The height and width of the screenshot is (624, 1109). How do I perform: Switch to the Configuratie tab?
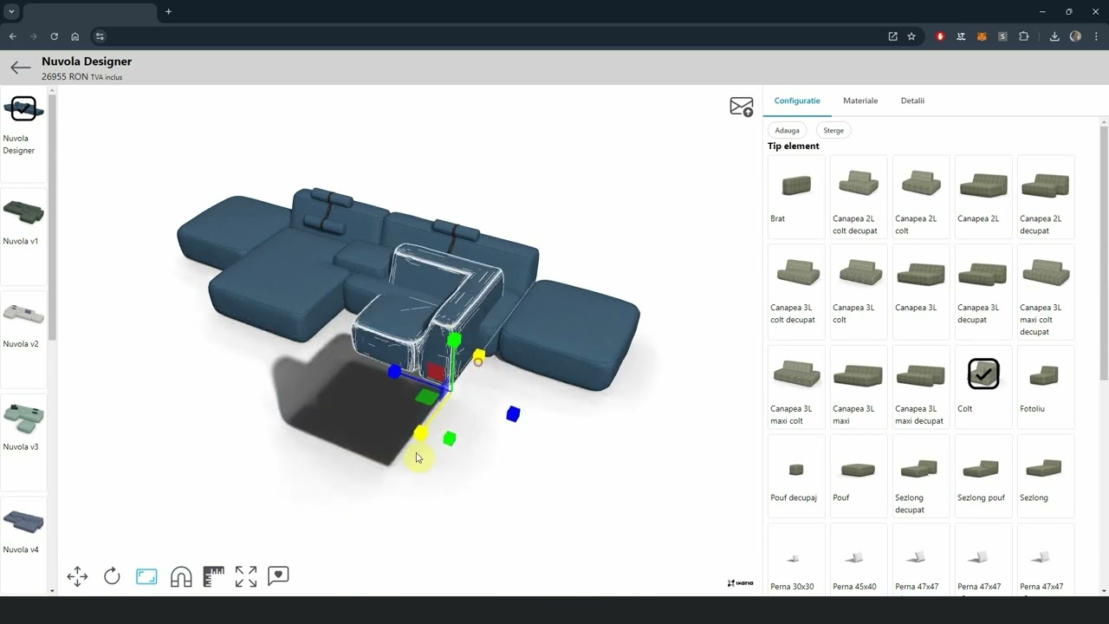[x=797, y=101]
